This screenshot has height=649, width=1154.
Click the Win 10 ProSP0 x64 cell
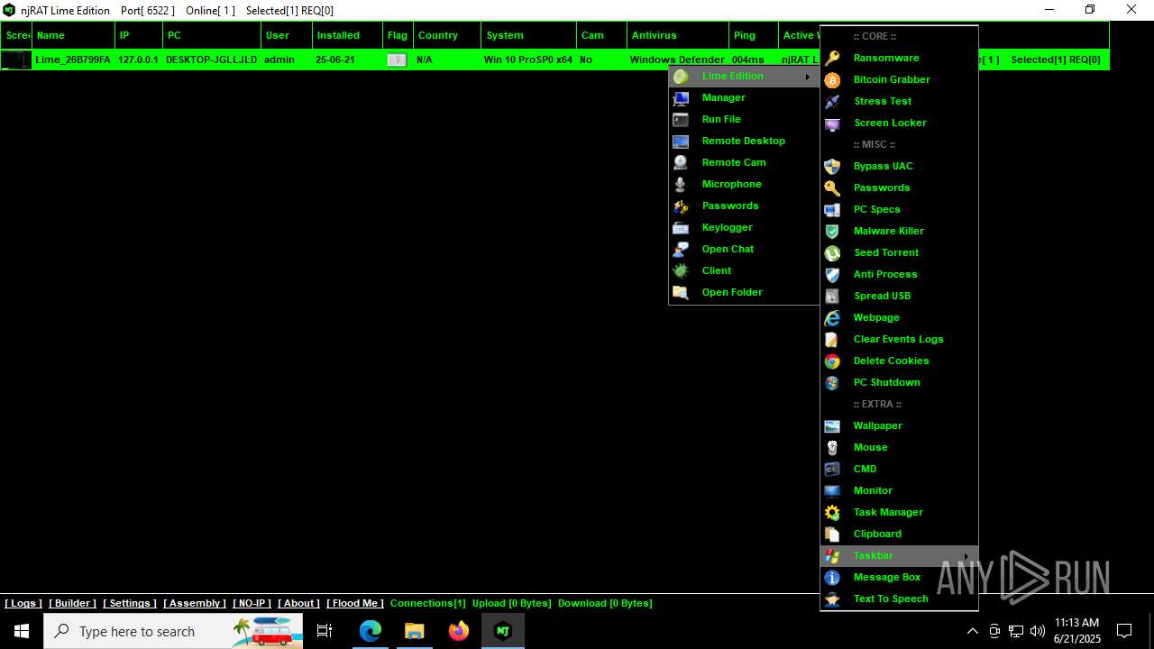point(528,59)
